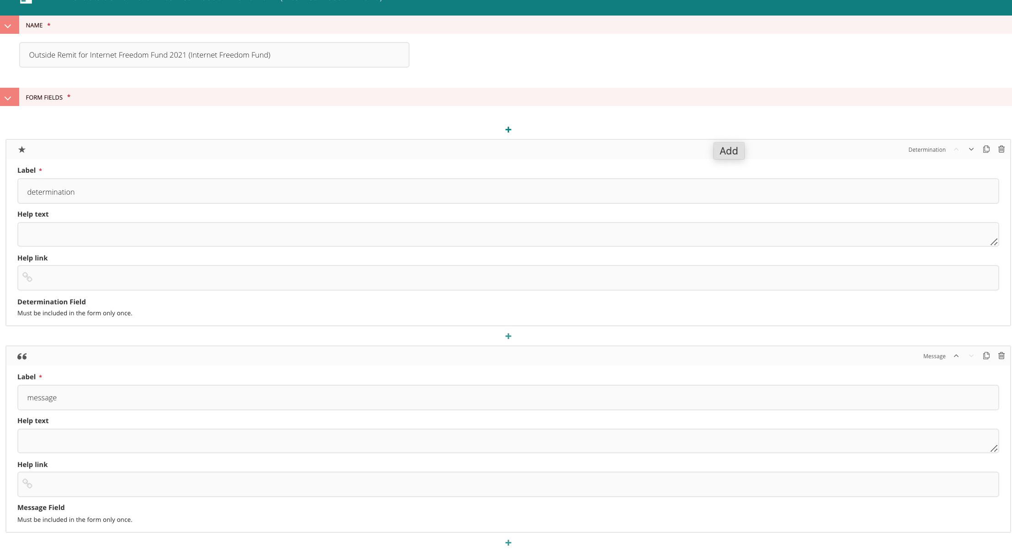Delete the Message field

point(1001,356)
